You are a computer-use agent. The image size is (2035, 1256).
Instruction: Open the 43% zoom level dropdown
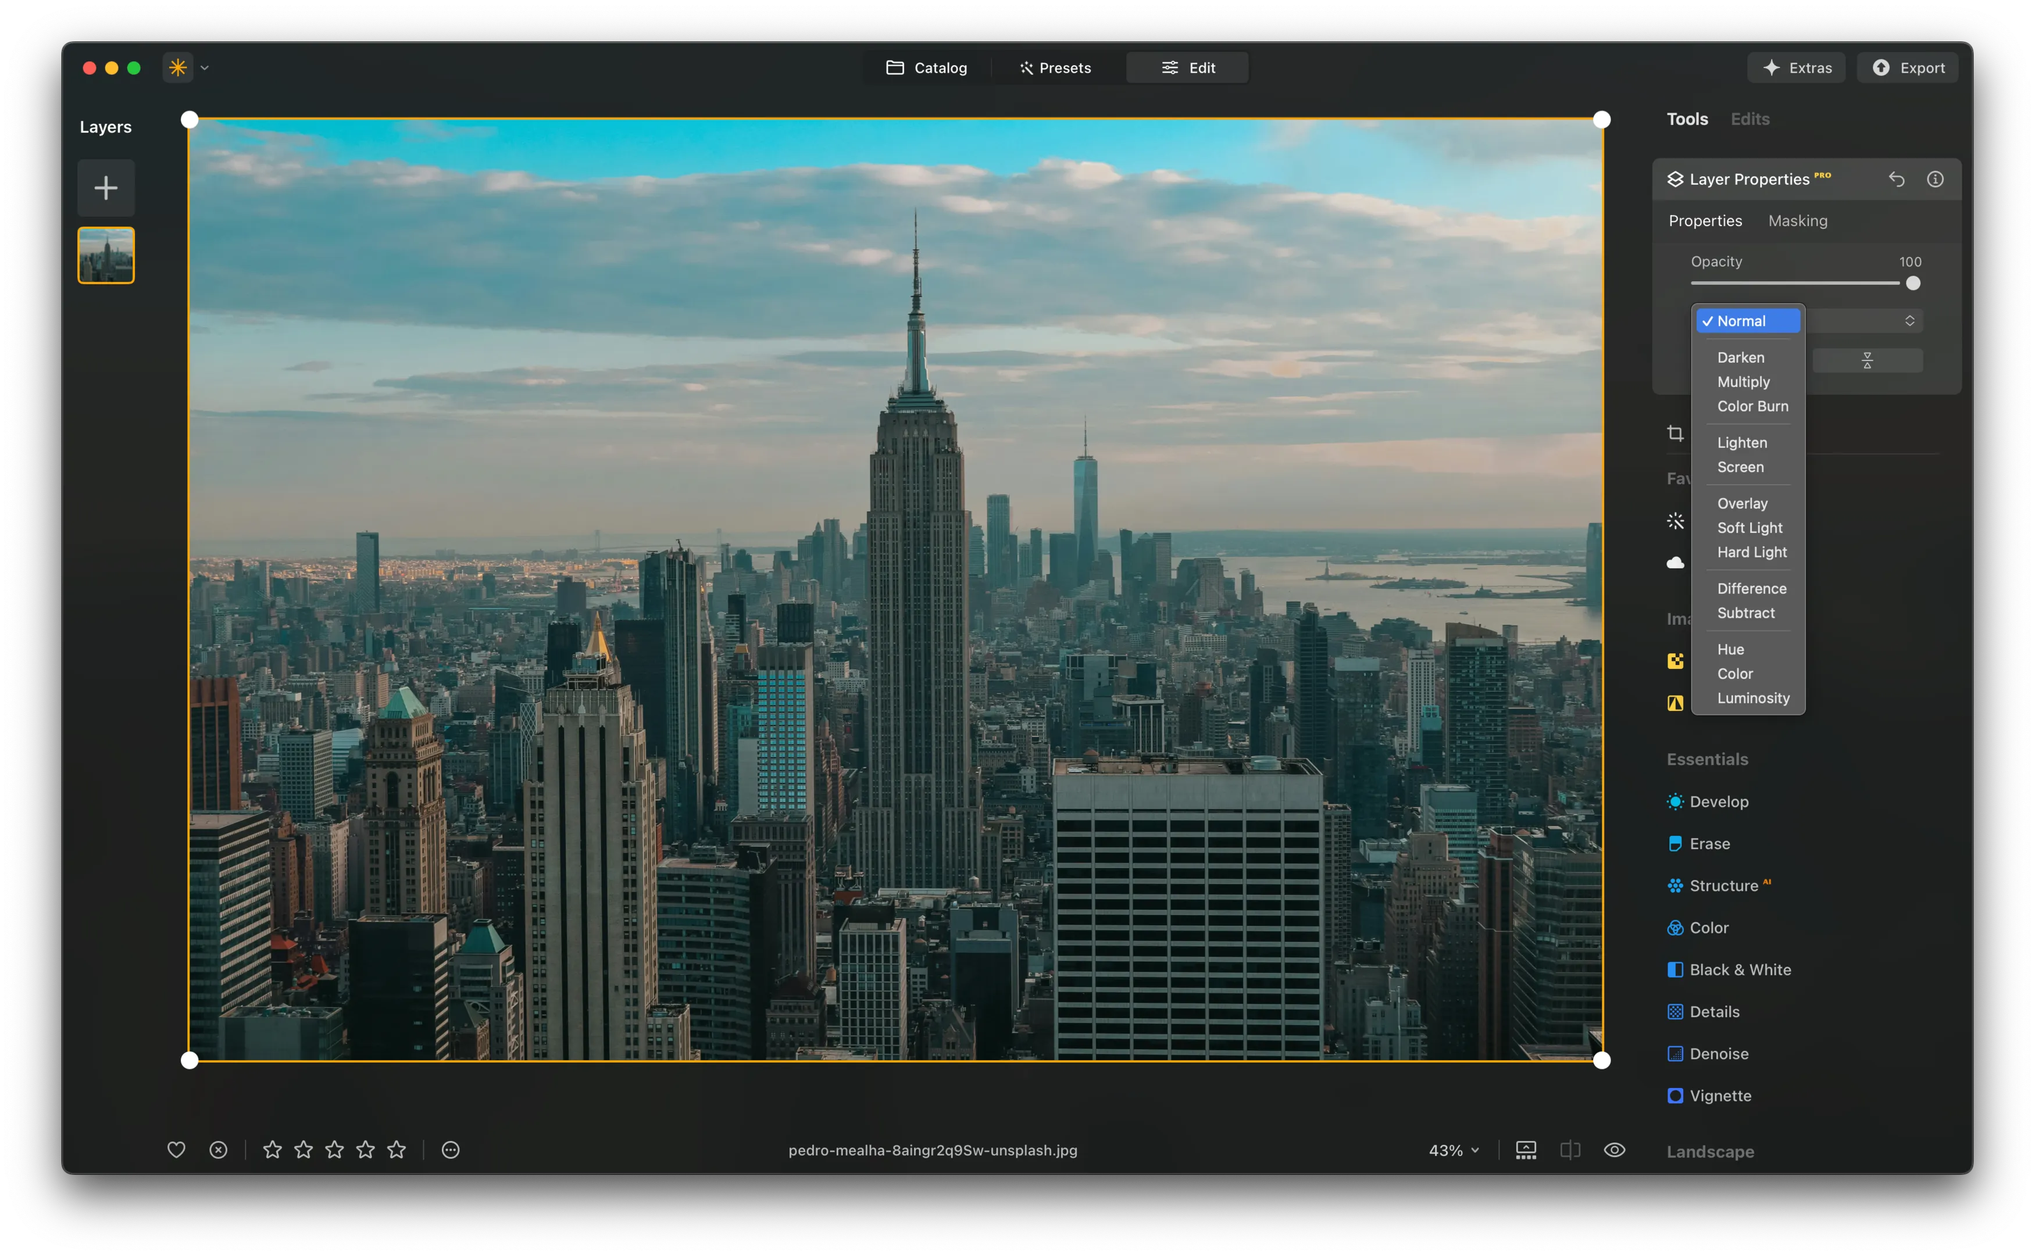[x=1454, y=1150]
